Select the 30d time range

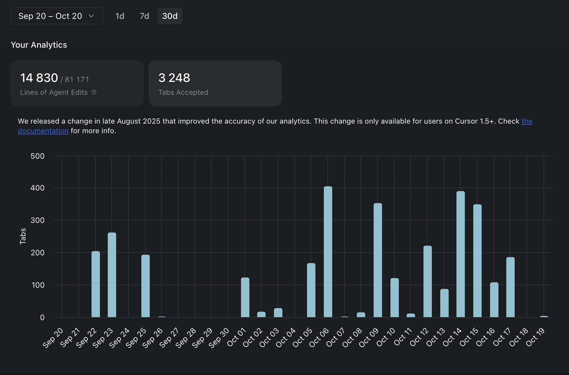pos(170,16)
